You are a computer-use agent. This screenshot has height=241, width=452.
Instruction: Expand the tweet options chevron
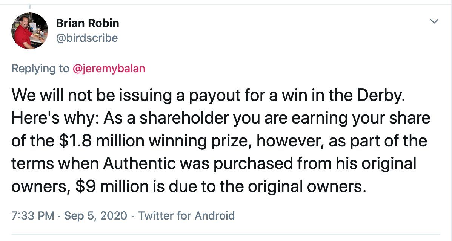(435, 22)
